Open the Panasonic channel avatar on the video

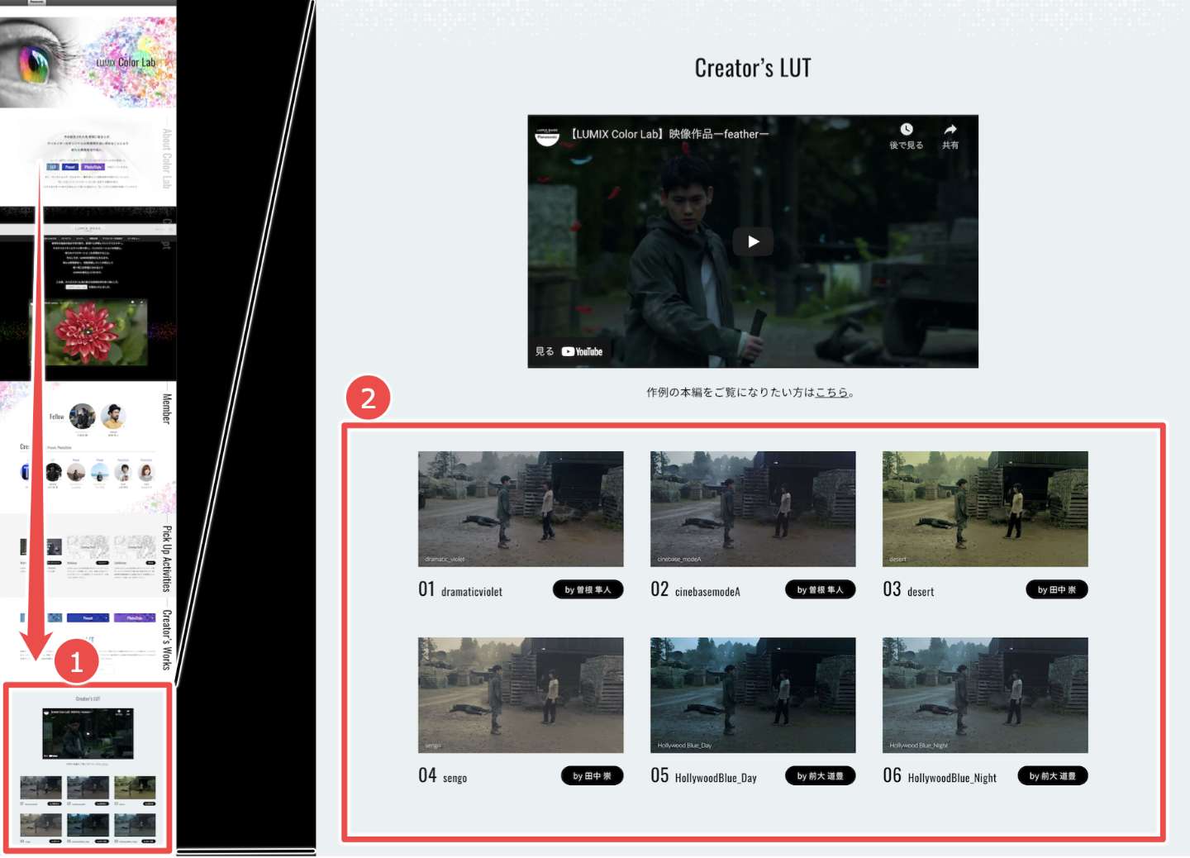coord(547,136)
